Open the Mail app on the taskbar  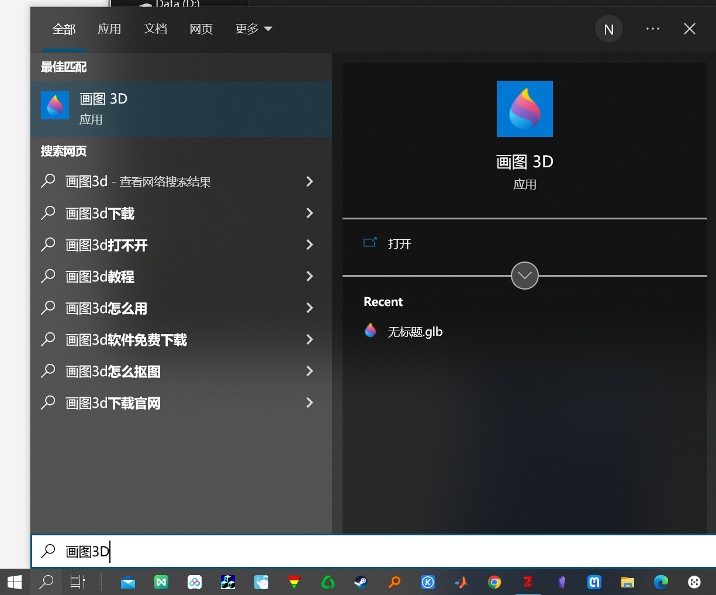click(128, 582)
